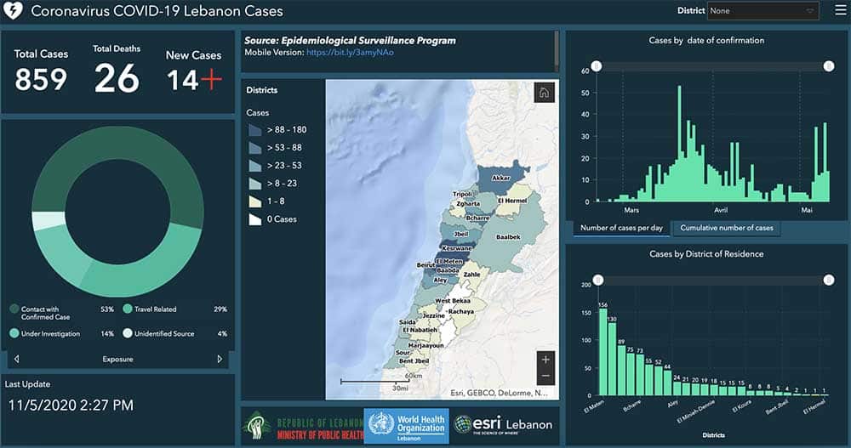851x448 pixels.
Task: Zoom in with the map plus button
Action: click(x=545, y=359)
